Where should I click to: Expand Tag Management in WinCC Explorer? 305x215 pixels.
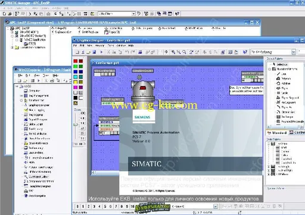coord(21,96)
